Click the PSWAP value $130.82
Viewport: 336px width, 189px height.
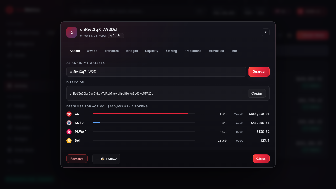coord(263,132)
